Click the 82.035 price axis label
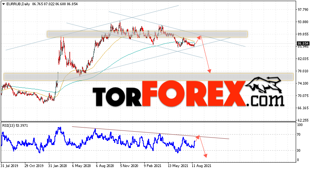Screen dimensions: 311x170 (303, 59)
